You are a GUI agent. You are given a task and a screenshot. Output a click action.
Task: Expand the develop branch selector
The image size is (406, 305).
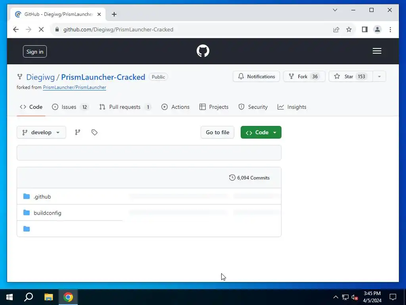(x=41, y=132)
